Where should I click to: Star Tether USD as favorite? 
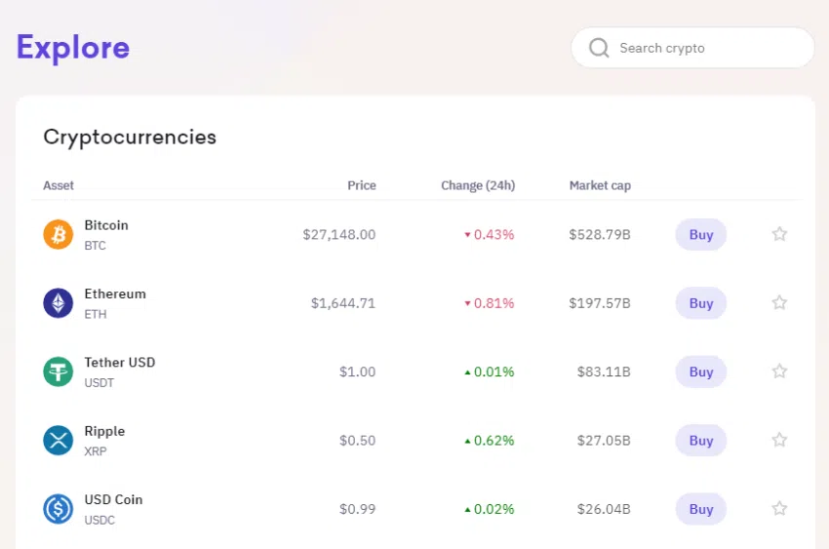point(779,372)
